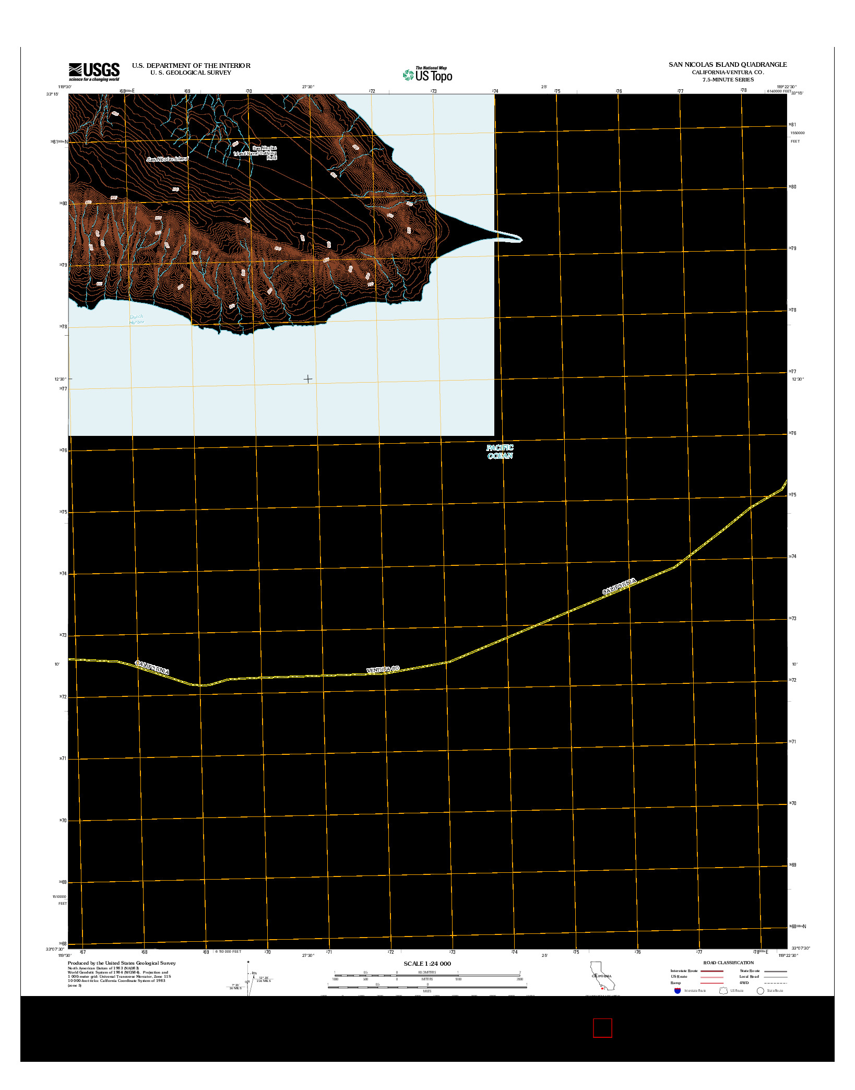The image size is (855, 1090).
Task: Click the 7.5-MINUTE SERIES text
Action: (728, 80)
